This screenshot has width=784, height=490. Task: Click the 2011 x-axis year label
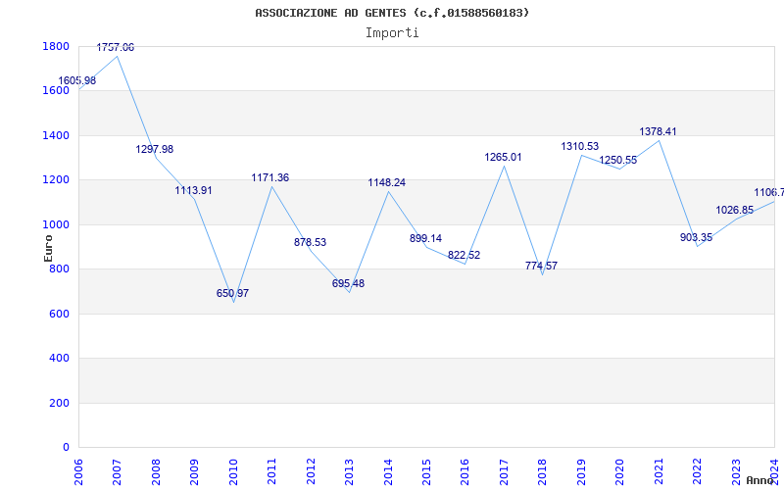click(272, 474)
